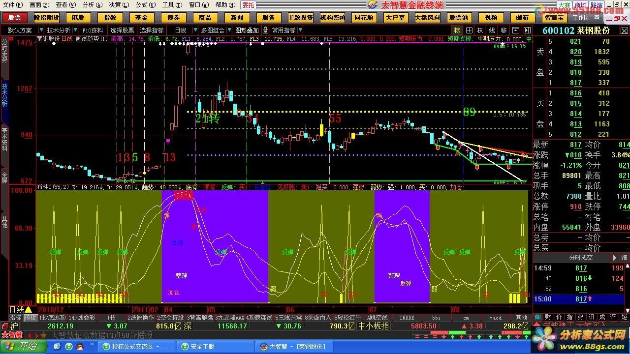Click the 港股 button
630x354 pixels.
78,18
